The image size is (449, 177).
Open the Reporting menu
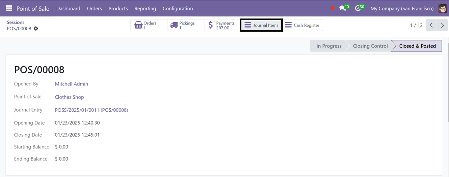[145, 8]
